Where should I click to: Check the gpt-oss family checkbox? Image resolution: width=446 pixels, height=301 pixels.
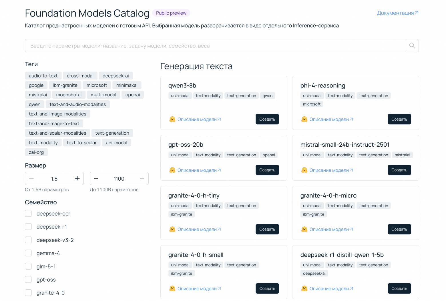point(28,279)
